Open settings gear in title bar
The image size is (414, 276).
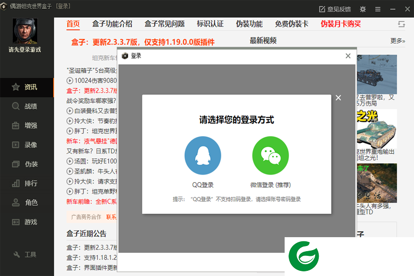click(x=363, y=9)
